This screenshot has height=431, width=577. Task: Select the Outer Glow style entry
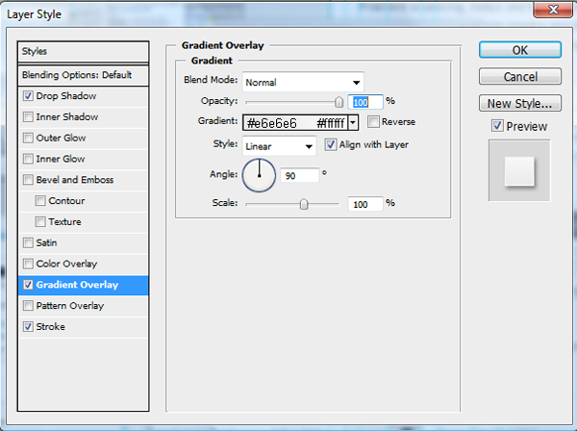coord(61,138)
